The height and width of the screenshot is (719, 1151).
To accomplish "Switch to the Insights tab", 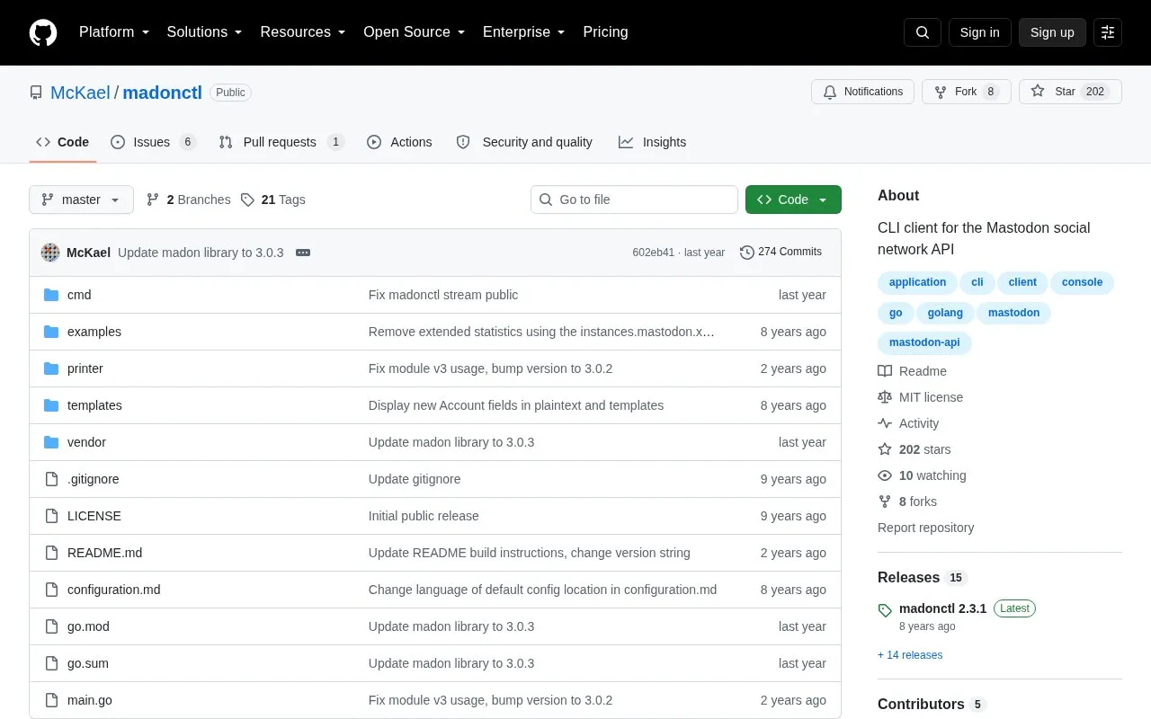I will (x=653, y=142).
